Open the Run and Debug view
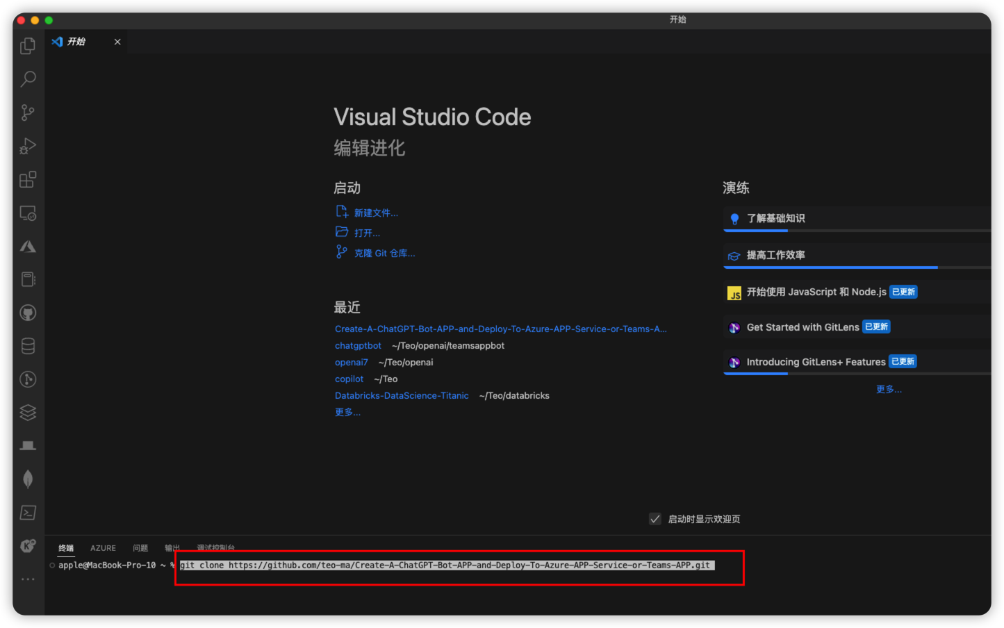The image size is (1004, 628). pos(28,146)
